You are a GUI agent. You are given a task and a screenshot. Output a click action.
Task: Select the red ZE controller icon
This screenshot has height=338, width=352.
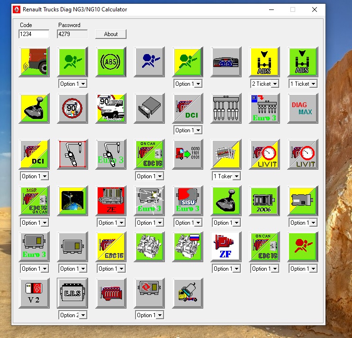pyautogui.click(x=111, y=201)
